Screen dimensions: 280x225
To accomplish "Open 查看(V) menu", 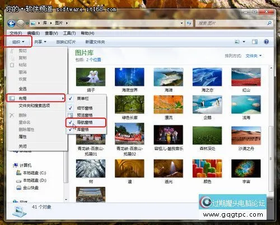I will click(x=52, y=33).
